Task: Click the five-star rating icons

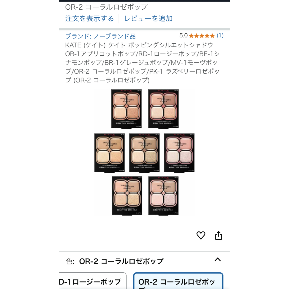Action: [x=202, y=36]
